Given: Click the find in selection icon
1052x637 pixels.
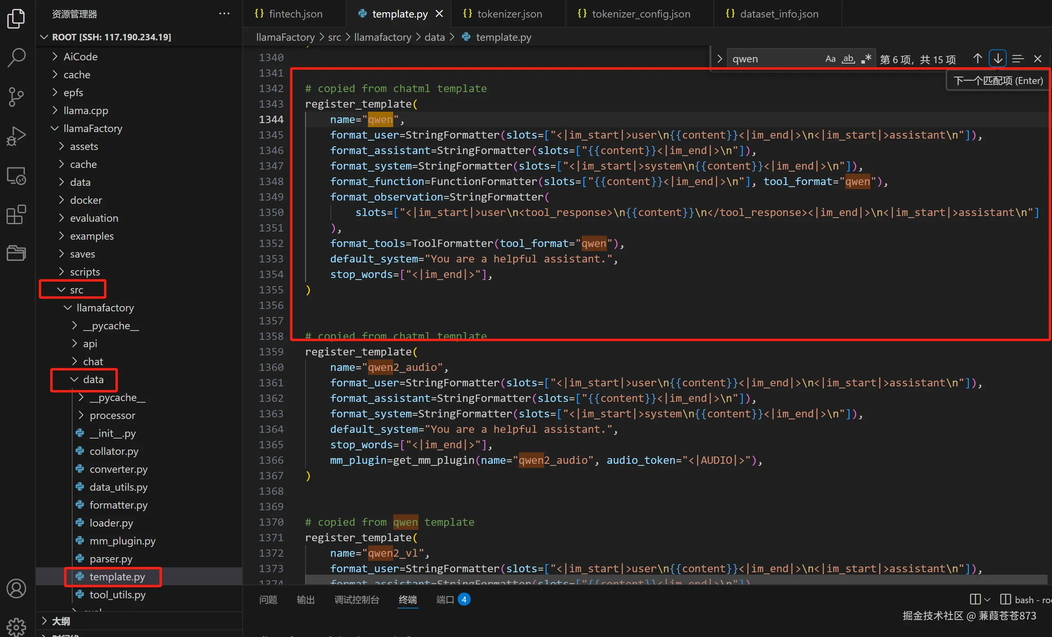Looking at the screenshot, I should pyautogui.click(x=1018, y=59).
